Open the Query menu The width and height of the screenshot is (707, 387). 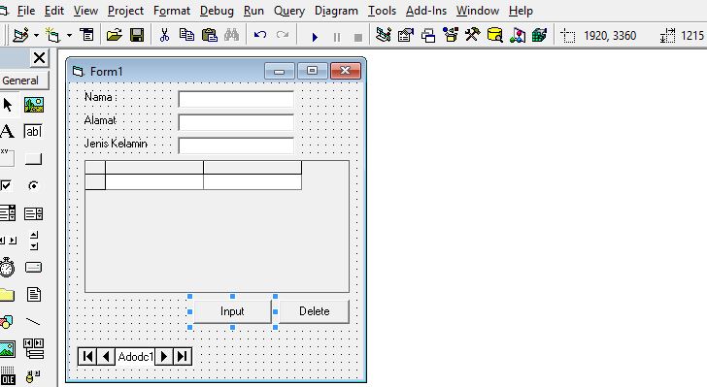[x=289, y=11]
